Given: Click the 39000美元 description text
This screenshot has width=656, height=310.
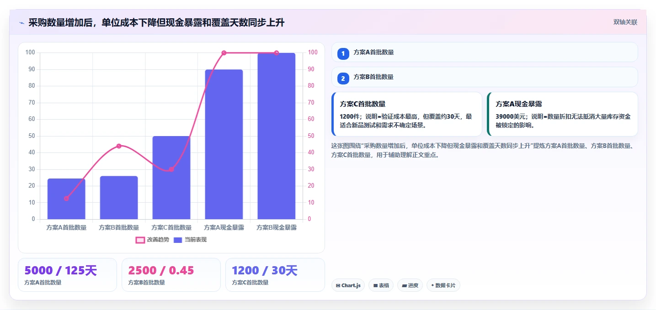Looking at the screenshot, I should (x=563, y=121).
